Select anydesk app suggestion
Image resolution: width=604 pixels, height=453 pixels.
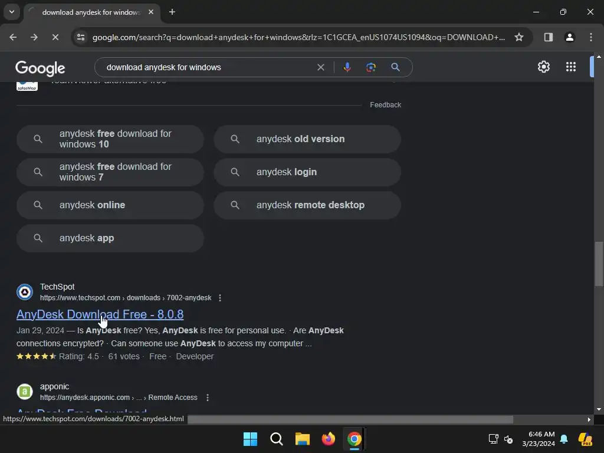click(110, 238)
